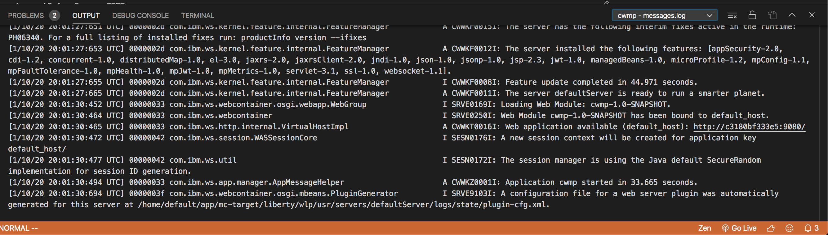Maximize the panel with the chevron-up icon
The width and height of the screenshot is (828, 235).
coord(792,15)
